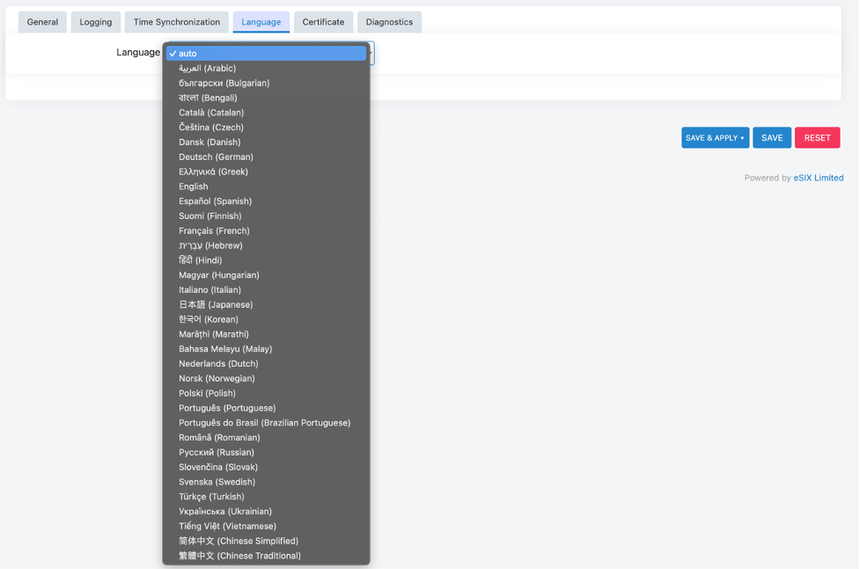
Task: Select the Certificate tab
Action: click(x=323, y=21)
